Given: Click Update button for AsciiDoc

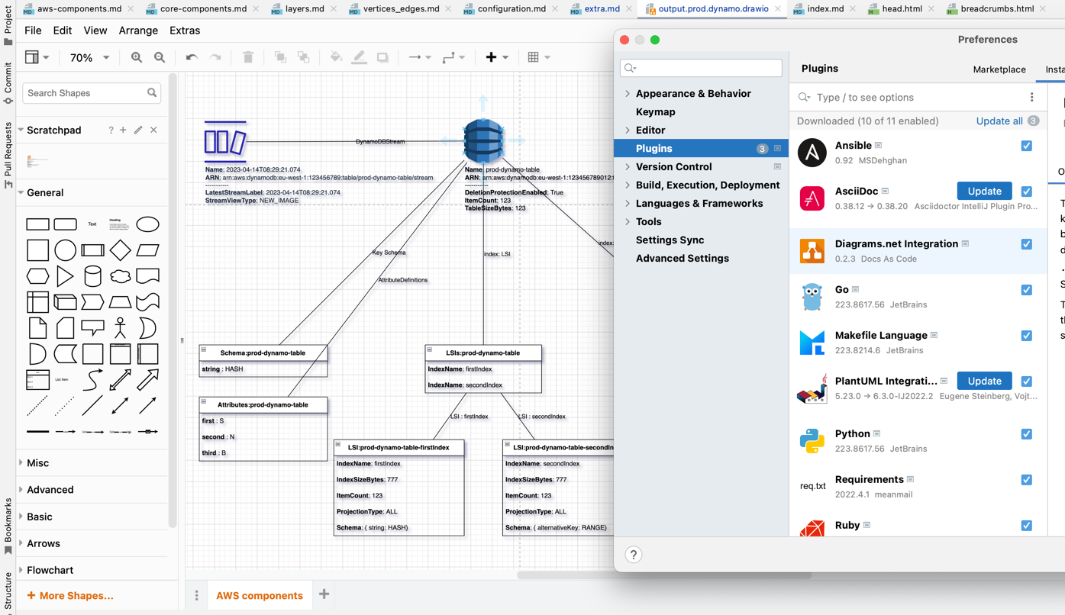Looking at the screenshot, I should (x=984, y=191).
